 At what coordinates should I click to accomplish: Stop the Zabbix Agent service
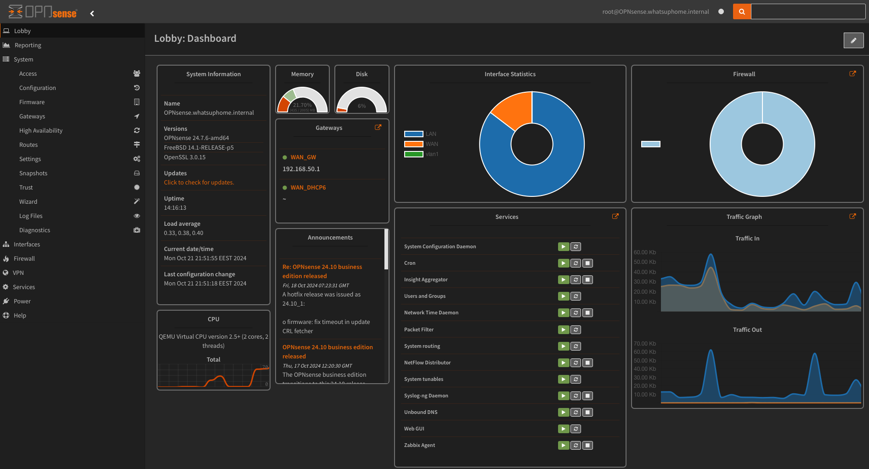click(x=587, y=445)
